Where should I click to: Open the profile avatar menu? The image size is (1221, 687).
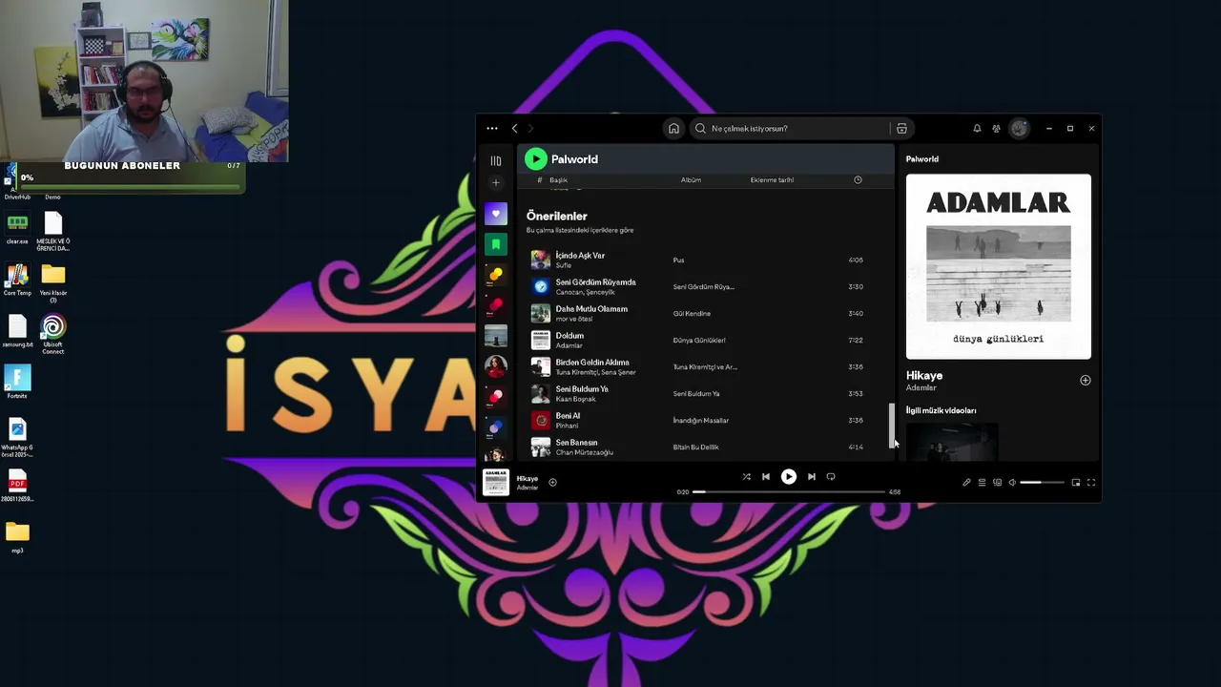coord(1020,129)
